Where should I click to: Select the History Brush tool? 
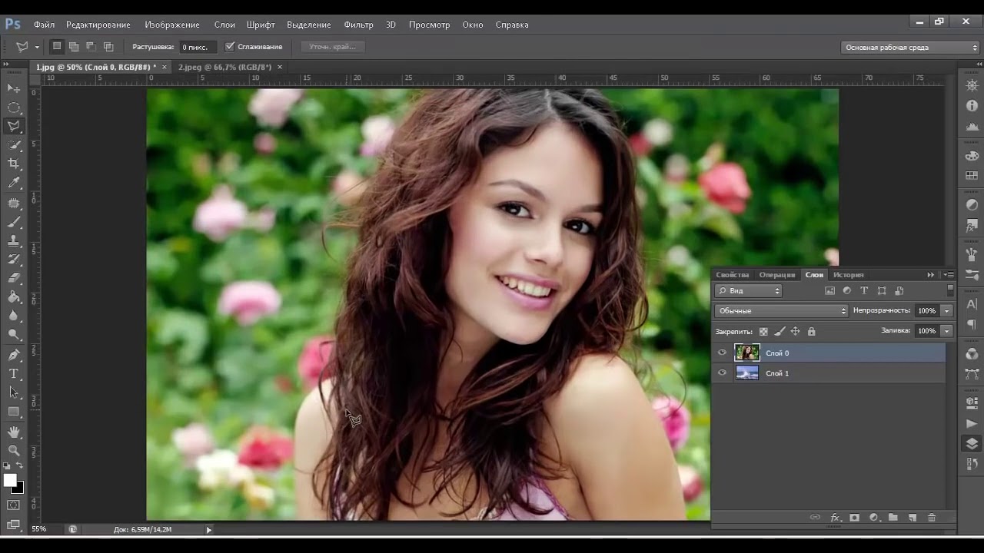point(14,260)
